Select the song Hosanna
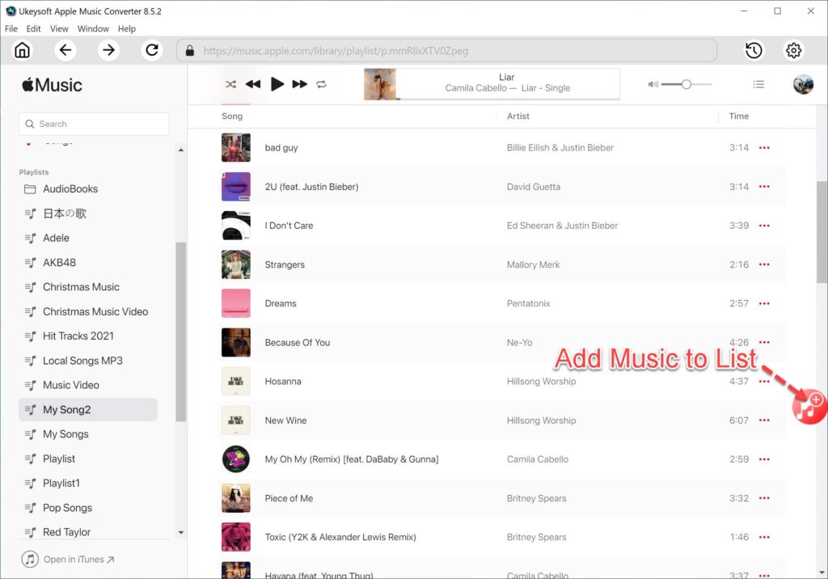828x579 pixels. [x=283, y=382]
